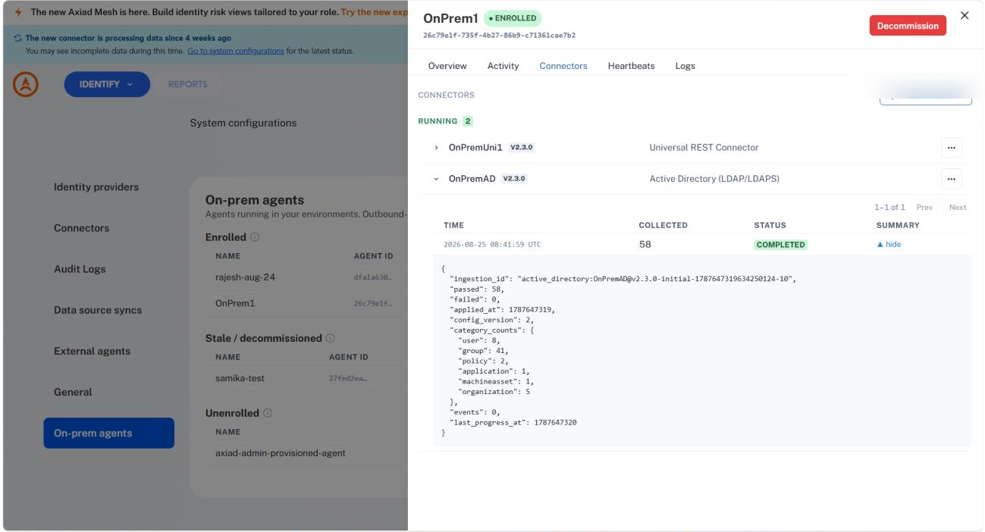Click info icon beside Stale / decommissioned

click(331, 338)
